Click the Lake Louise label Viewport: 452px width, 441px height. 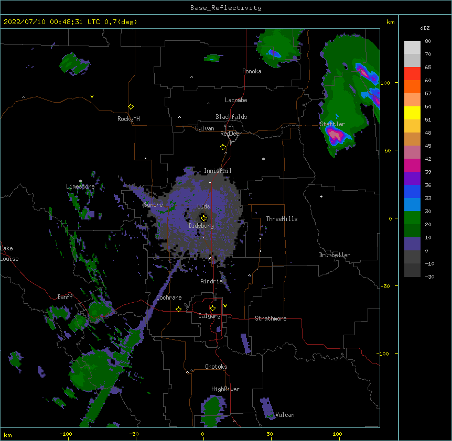point(9,253)
